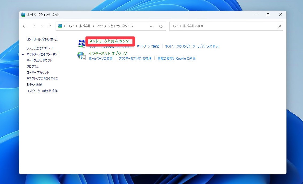
Task: Open ネットワークのコンピューターとデバイスの表示
Action: coord(192,46)
